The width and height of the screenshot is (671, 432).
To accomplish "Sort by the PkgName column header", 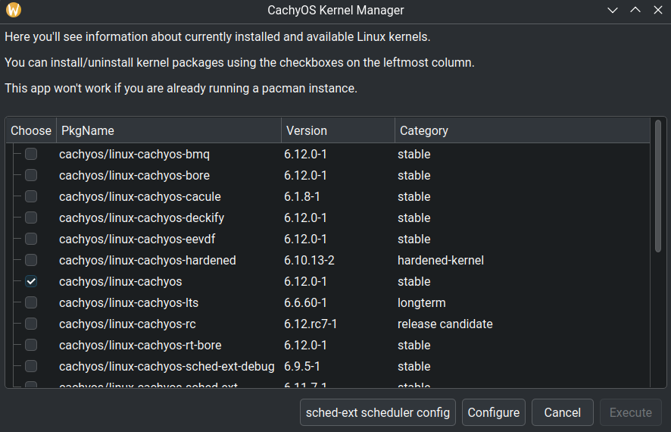I will [168, 130].
